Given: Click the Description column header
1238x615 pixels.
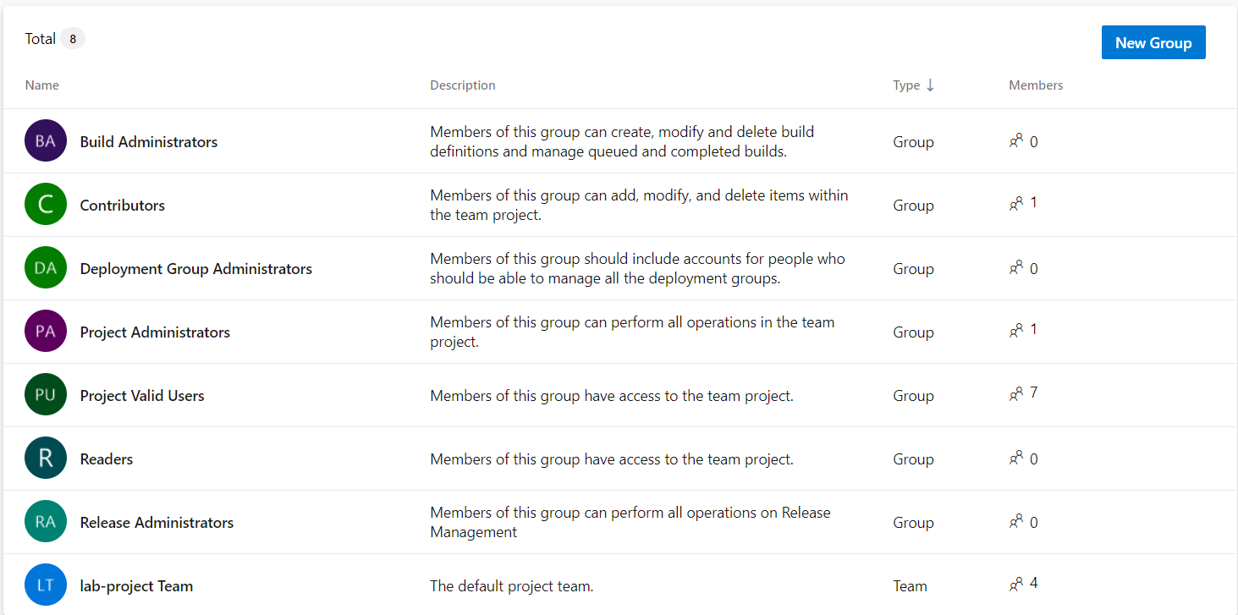Looking at the screenshot, I should tap(463, 85).
